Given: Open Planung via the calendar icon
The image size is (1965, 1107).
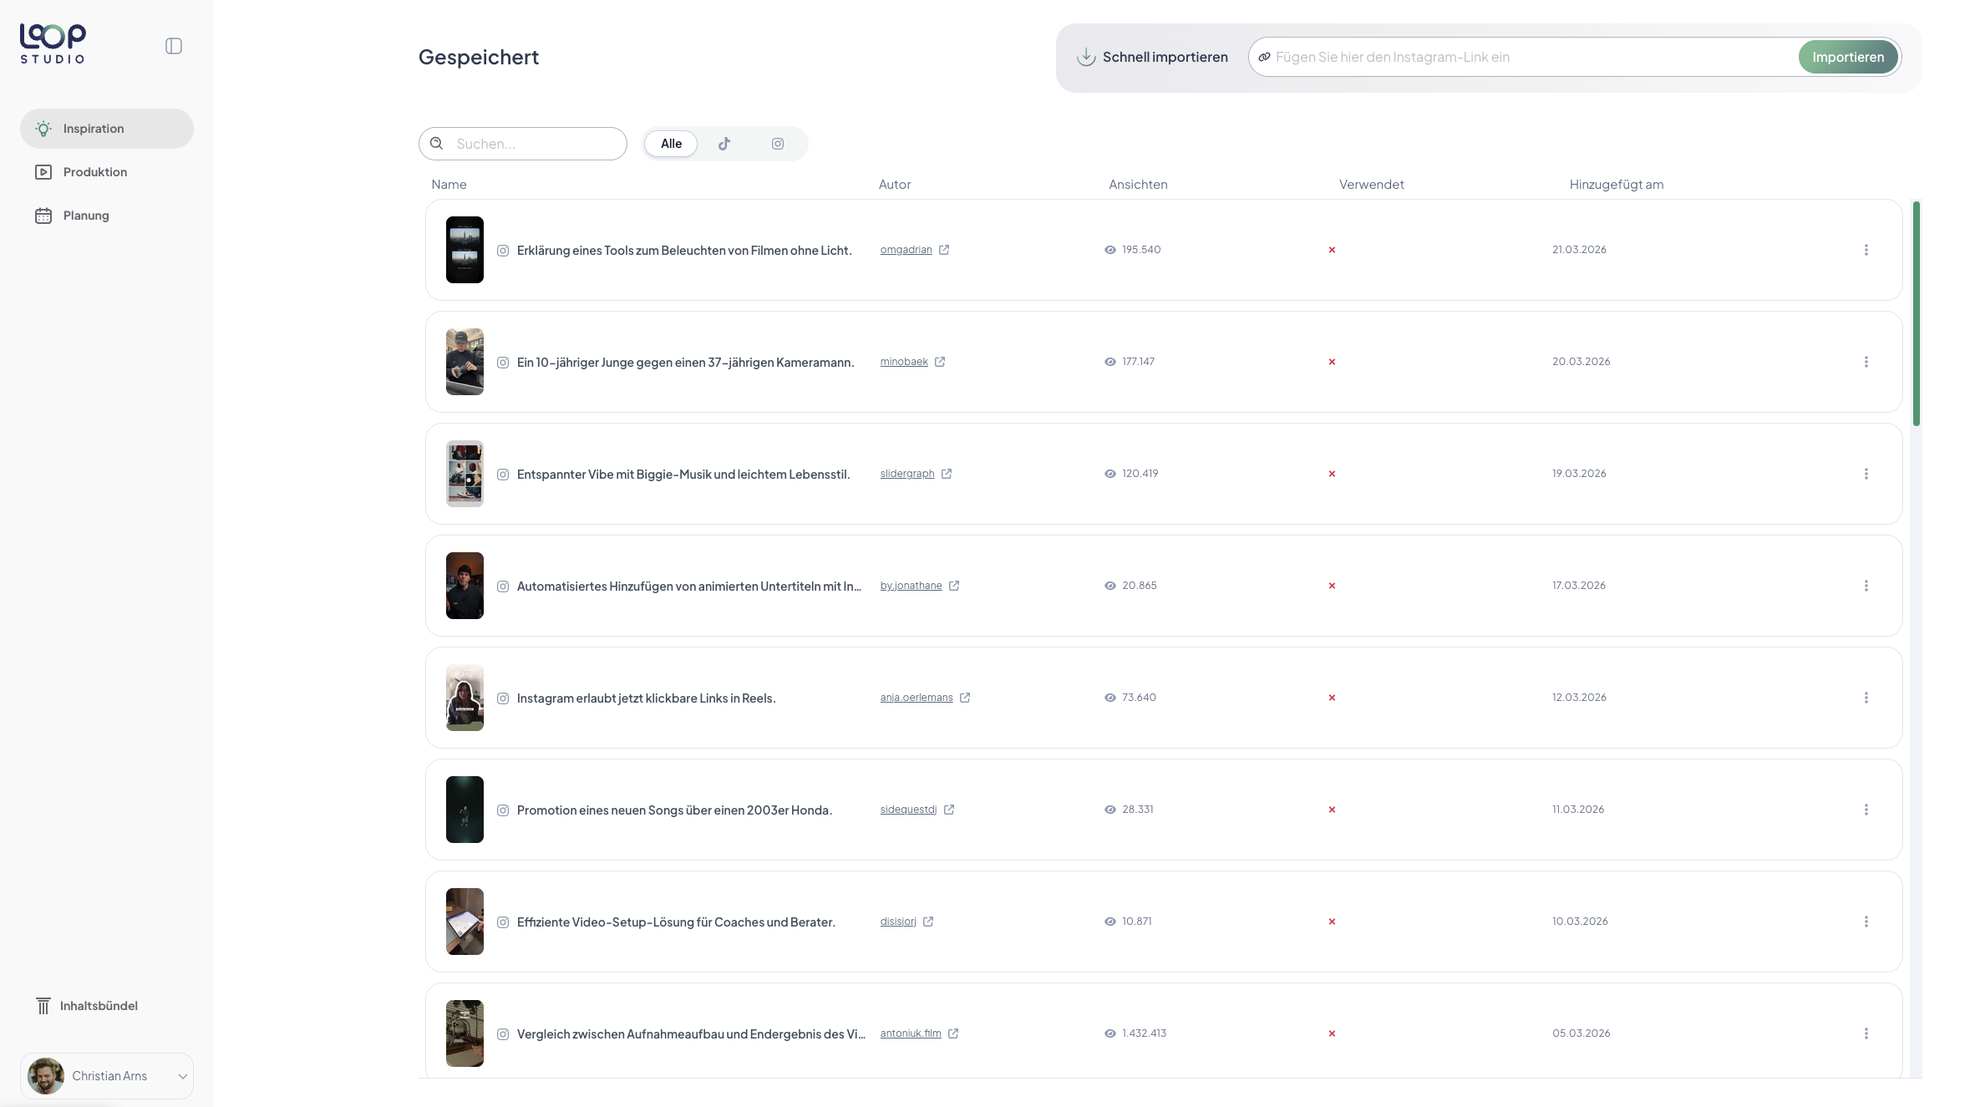Looking at the screenshot, I should [x=43, y=215].
